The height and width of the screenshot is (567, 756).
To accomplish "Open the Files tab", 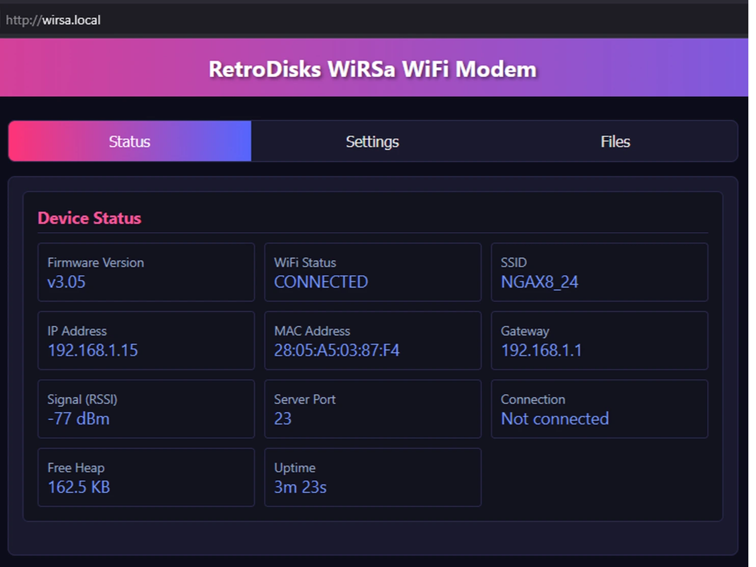I will [x=615, y=141].
